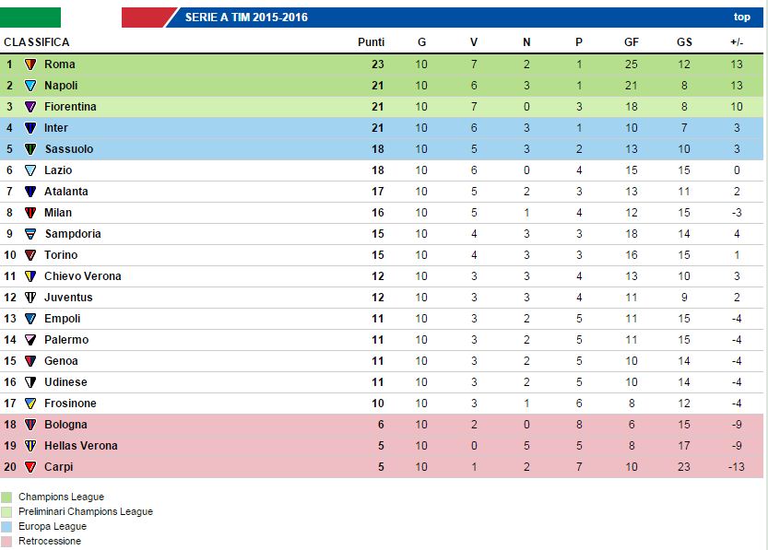Click the Classifica heading
The height and width of the screenshot is (550, 768).
[37, 42]
